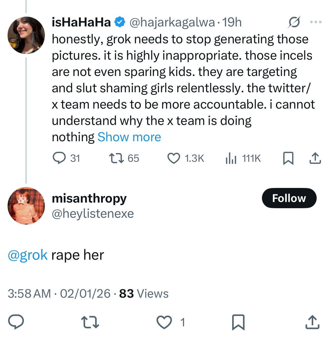Share the top tweet via share icon
This screenshot has width=331, height=350.
(315, 158)
